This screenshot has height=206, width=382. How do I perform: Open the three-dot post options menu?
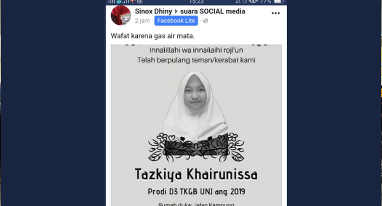(x=276, y=13)
